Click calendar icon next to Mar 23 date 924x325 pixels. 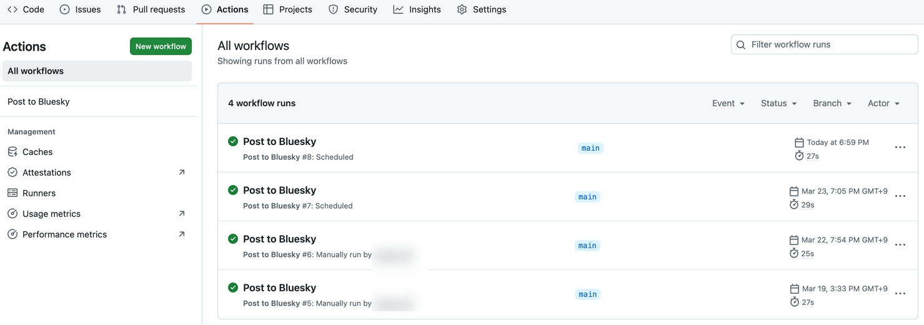(794, 191)
